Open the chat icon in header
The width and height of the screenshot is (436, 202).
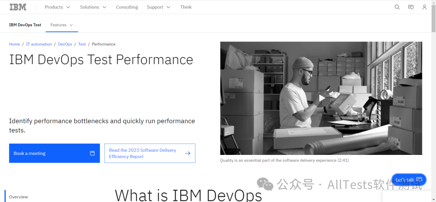pyautogui.click(x=411, y=7)
